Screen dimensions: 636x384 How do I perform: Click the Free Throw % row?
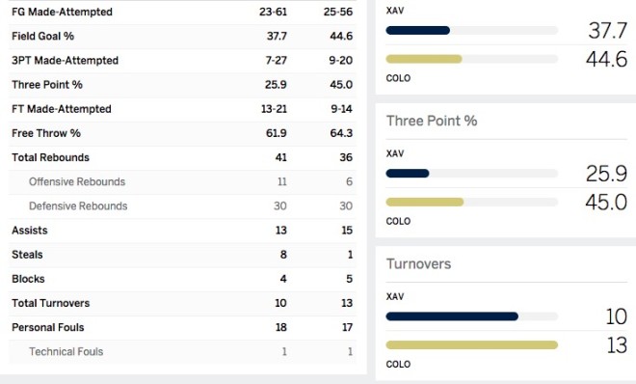[182, 133]
